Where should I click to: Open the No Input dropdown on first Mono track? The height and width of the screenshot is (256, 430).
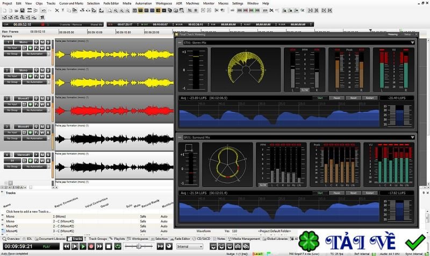coord(12,48)
